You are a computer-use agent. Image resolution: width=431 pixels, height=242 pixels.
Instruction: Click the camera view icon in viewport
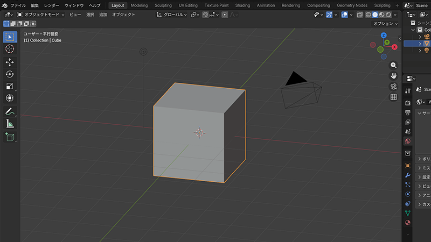pos(394,86)
